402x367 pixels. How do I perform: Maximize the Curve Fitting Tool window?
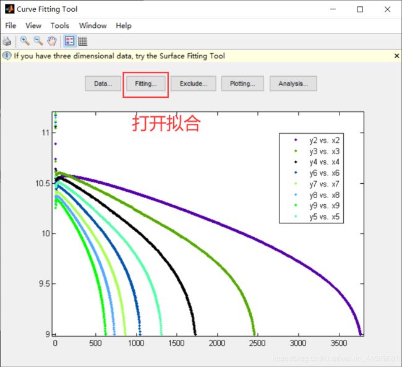click(360, 9)
